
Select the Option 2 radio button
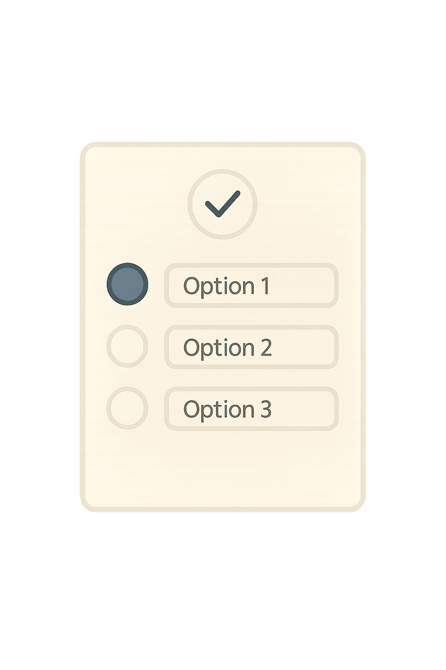point(128,346)
